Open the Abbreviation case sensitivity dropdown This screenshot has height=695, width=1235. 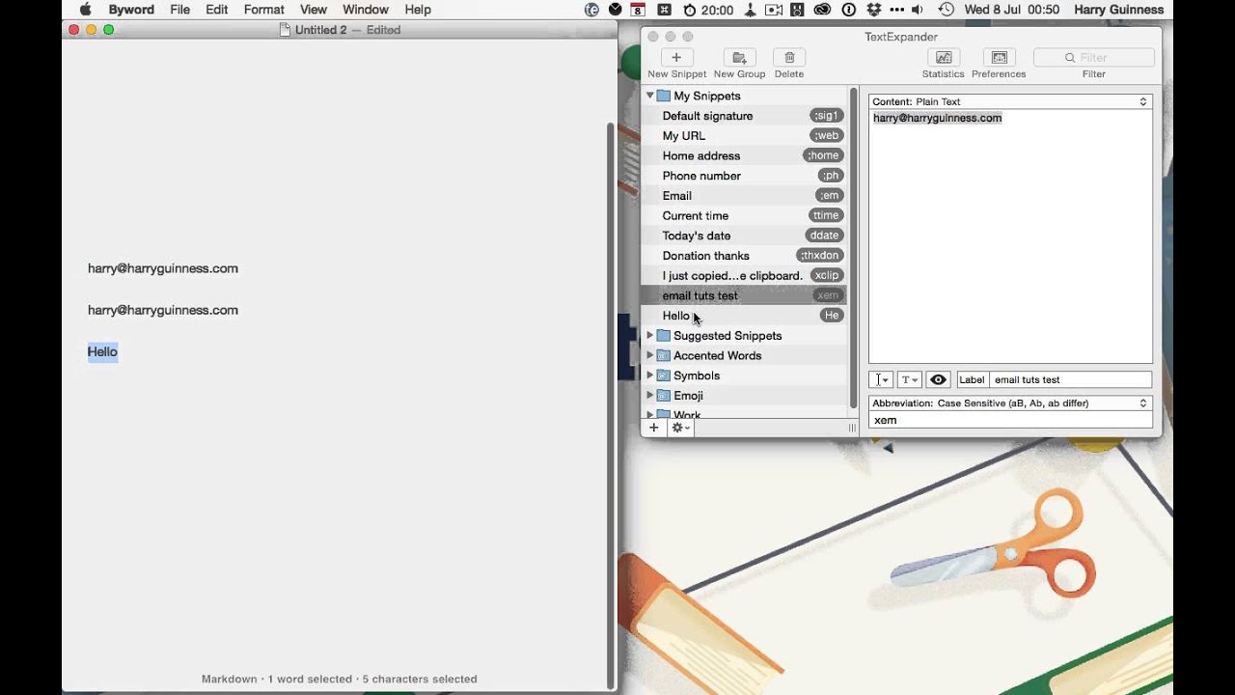[1010, 403]
